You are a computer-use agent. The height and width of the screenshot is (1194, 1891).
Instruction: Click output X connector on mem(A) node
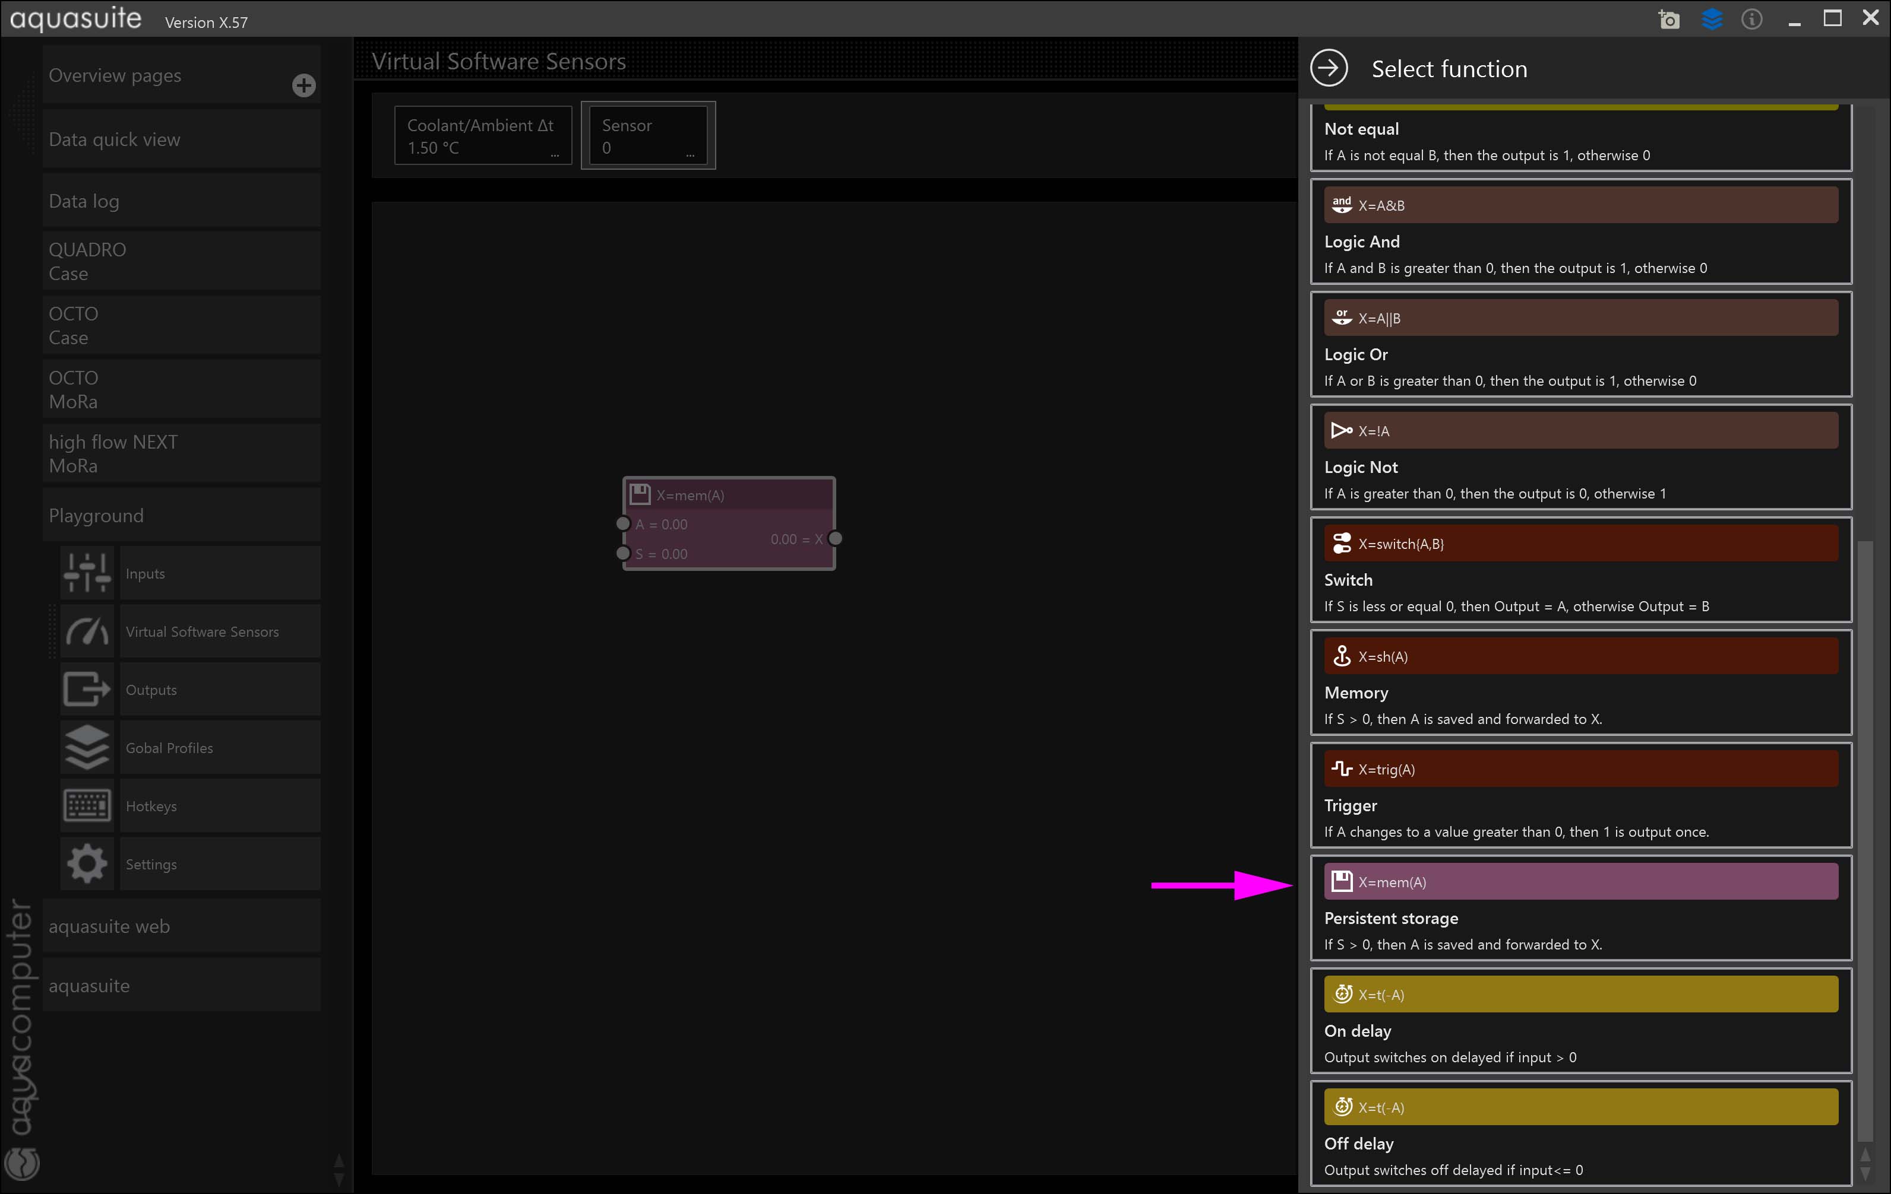click(836, 538)
